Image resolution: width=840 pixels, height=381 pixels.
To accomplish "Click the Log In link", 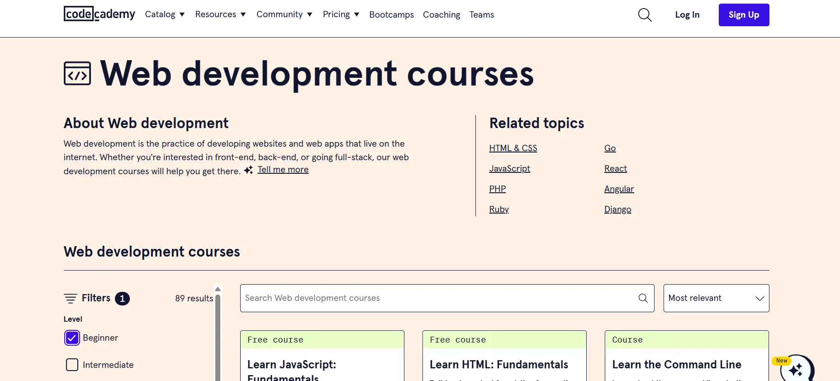I will click(x=687, y=15).
